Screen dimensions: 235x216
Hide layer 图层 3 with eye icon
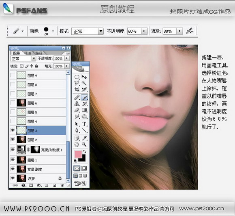(x=13, y=130)
